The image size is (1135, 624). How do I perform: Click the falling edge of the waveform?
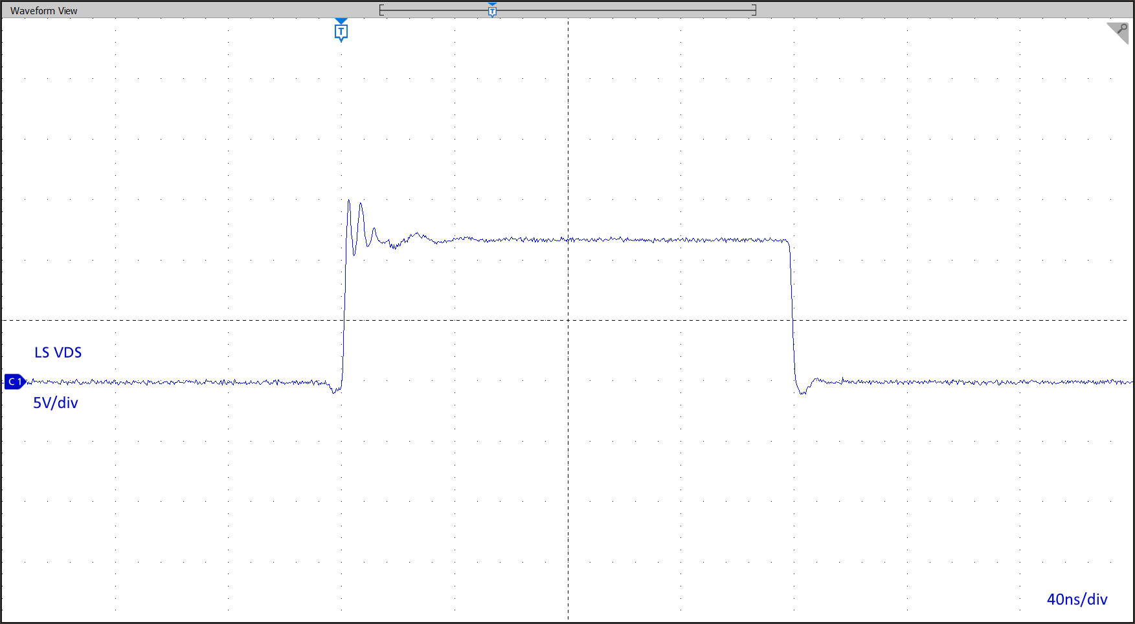[792, 310]
